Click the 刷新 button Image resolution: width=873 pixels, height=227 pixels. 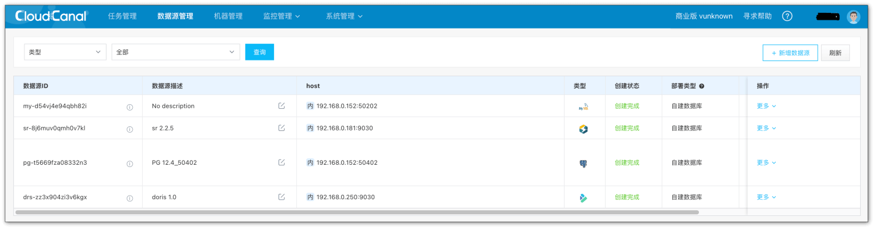pyautogui.click(x=835, y=52)
